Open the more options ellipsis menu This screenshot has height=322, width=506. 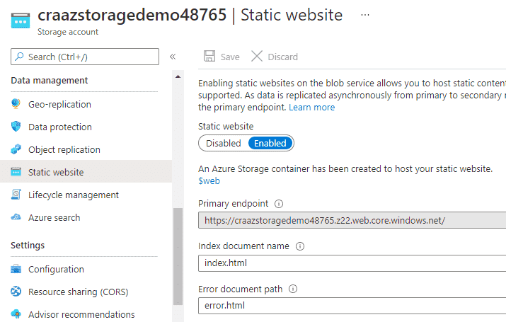(365, 15)
